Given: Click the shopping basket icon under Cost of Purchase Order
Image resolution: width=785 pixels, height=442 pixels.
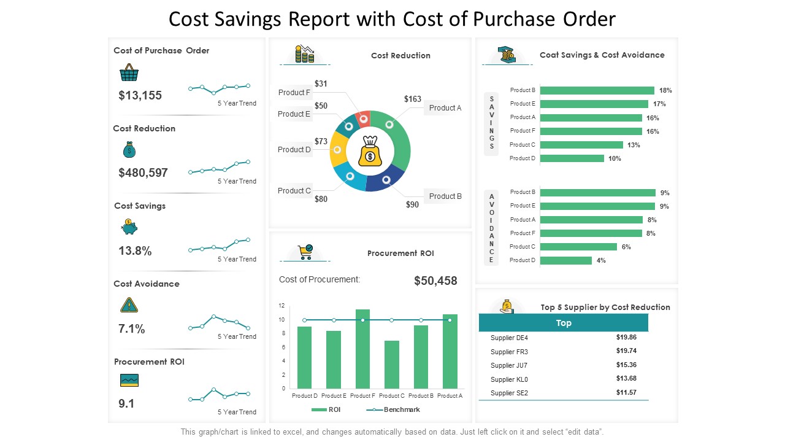Looking at the screenshot, I should point(129,73).
